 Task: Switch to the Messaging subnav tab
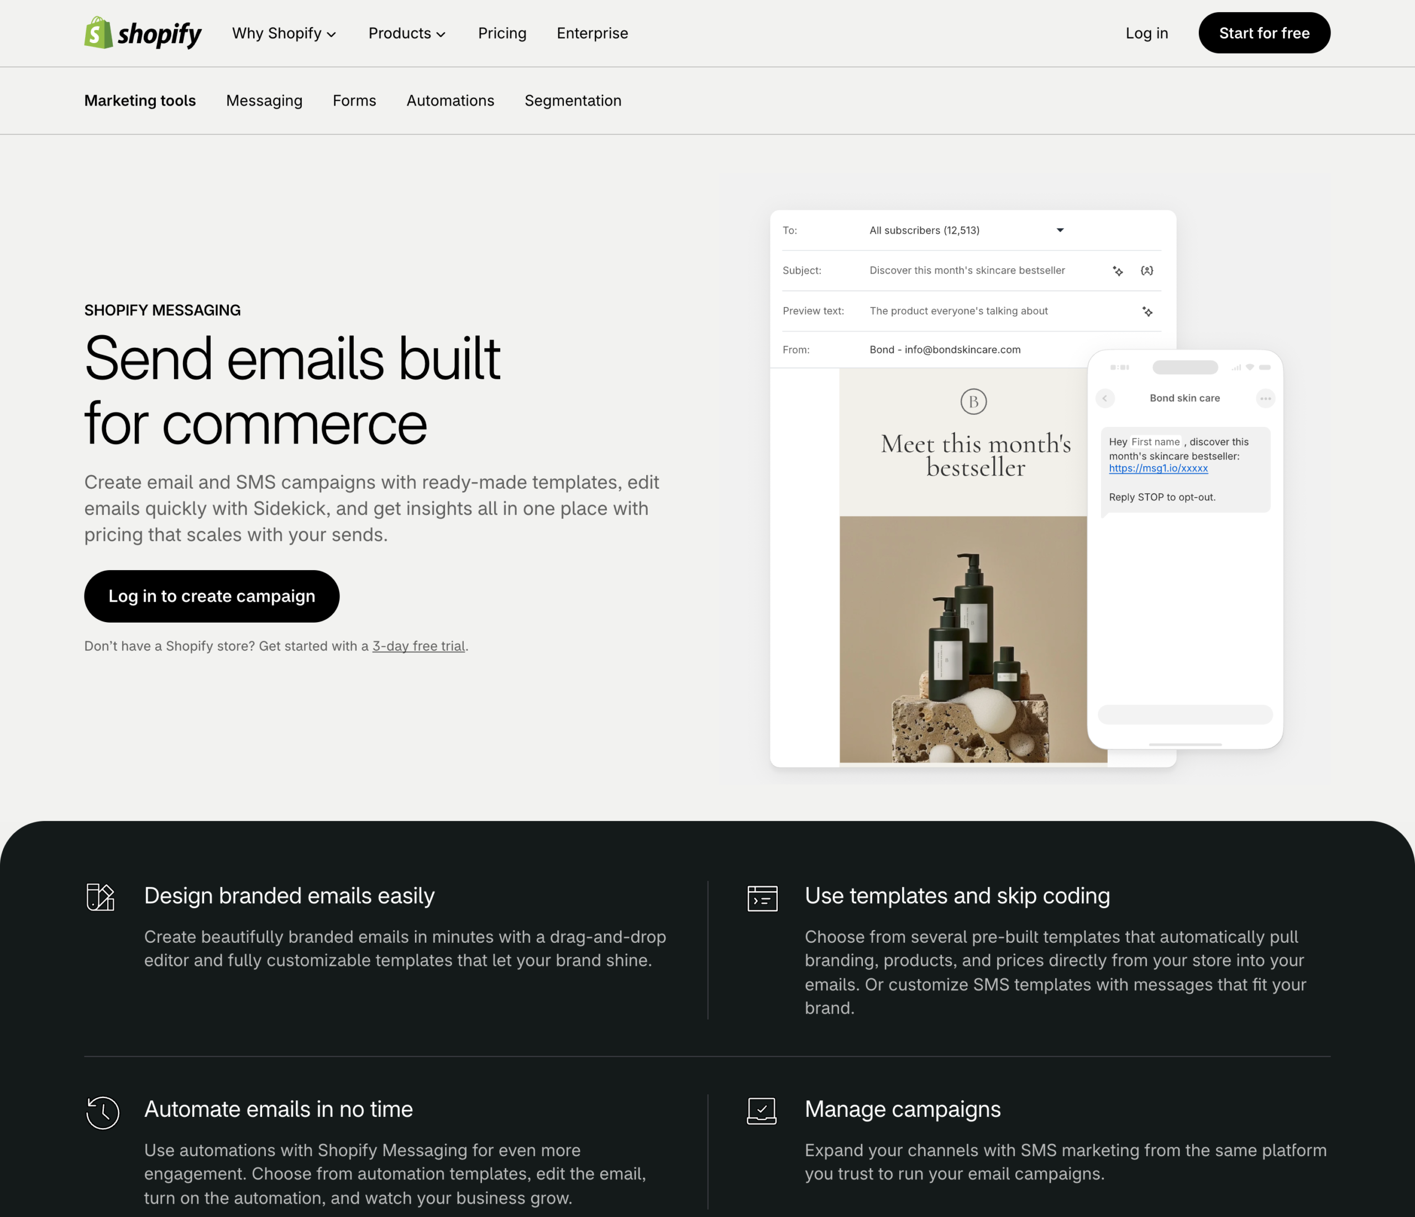264,101
